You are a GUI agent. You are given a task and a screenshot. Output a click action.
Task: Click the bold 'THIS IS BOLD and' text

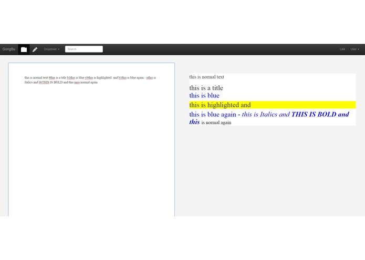click(x=320, y=115)
